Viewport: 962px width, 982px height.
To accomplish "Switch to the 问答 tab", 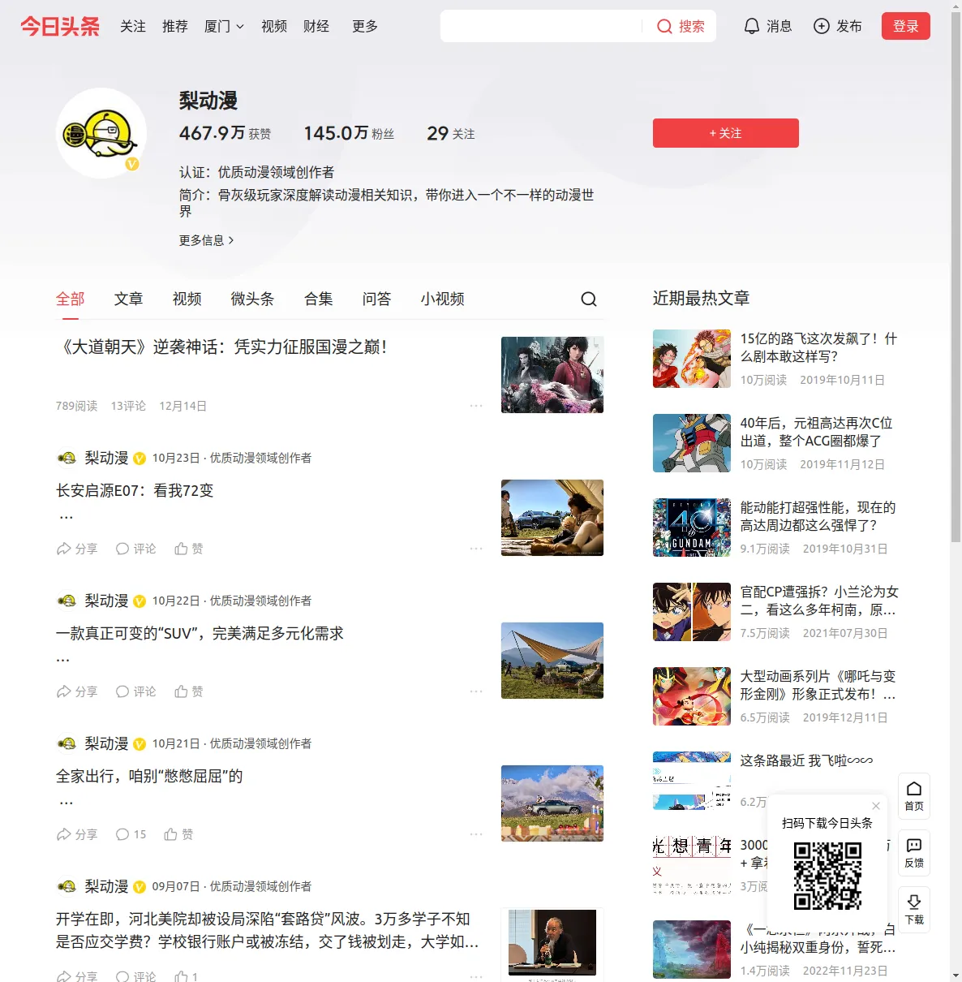I will pyautogui.click(x=376, y=299).
